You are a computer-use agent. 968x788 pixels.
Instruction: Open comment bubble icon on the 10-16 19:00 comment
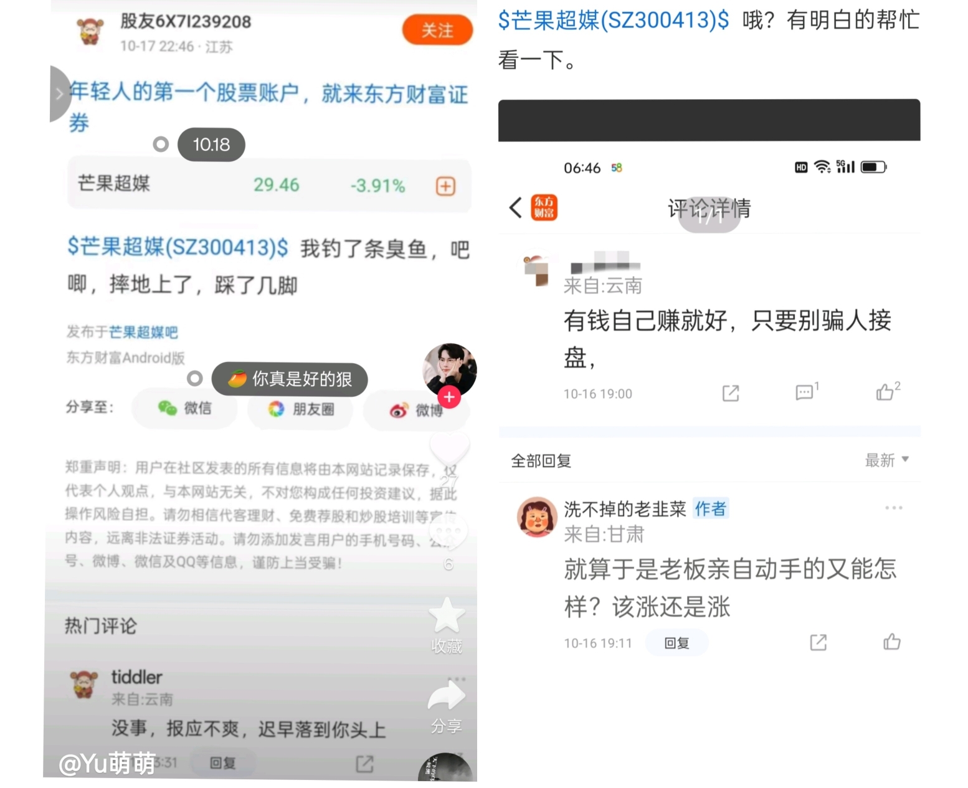(x=807, y=391)
